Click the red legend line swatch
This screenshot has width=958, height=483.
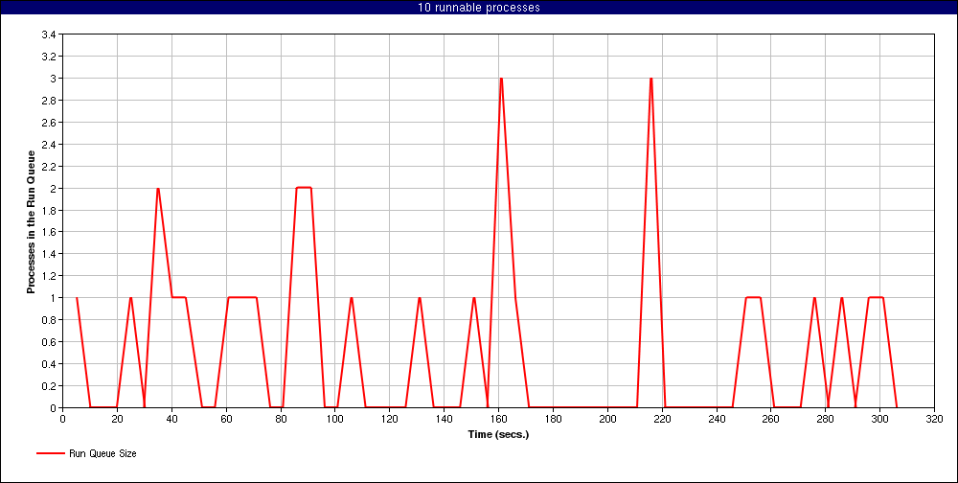point(50,453)
